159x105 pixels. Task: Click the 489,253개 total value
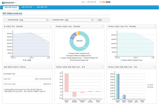coord(47,84)
